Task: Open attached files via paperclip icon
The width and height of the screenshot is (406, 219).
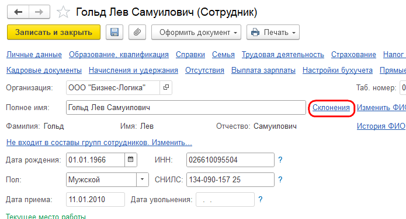Action: pyautogui.click(x=137, y=32)
